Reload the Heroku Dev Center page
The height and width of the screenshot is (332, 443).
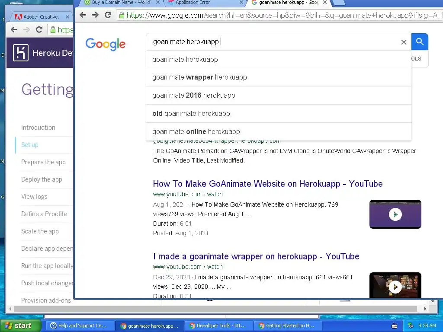(x=39, y=30)
